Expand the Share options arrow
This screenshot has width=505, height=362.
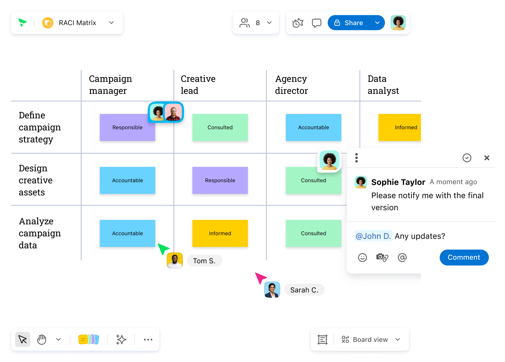378,23
